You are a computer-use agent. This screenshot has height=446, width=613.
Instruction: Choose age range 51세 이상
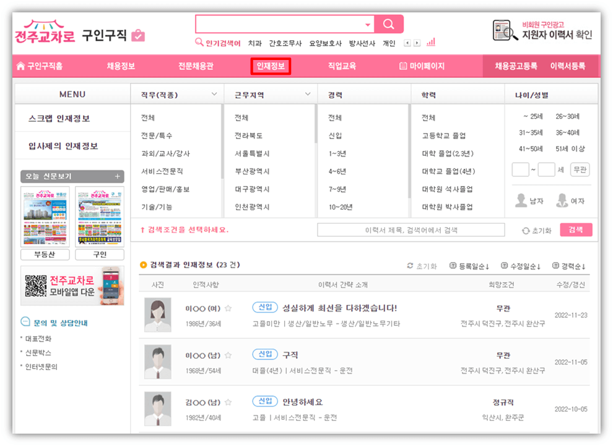coord(570,148)
